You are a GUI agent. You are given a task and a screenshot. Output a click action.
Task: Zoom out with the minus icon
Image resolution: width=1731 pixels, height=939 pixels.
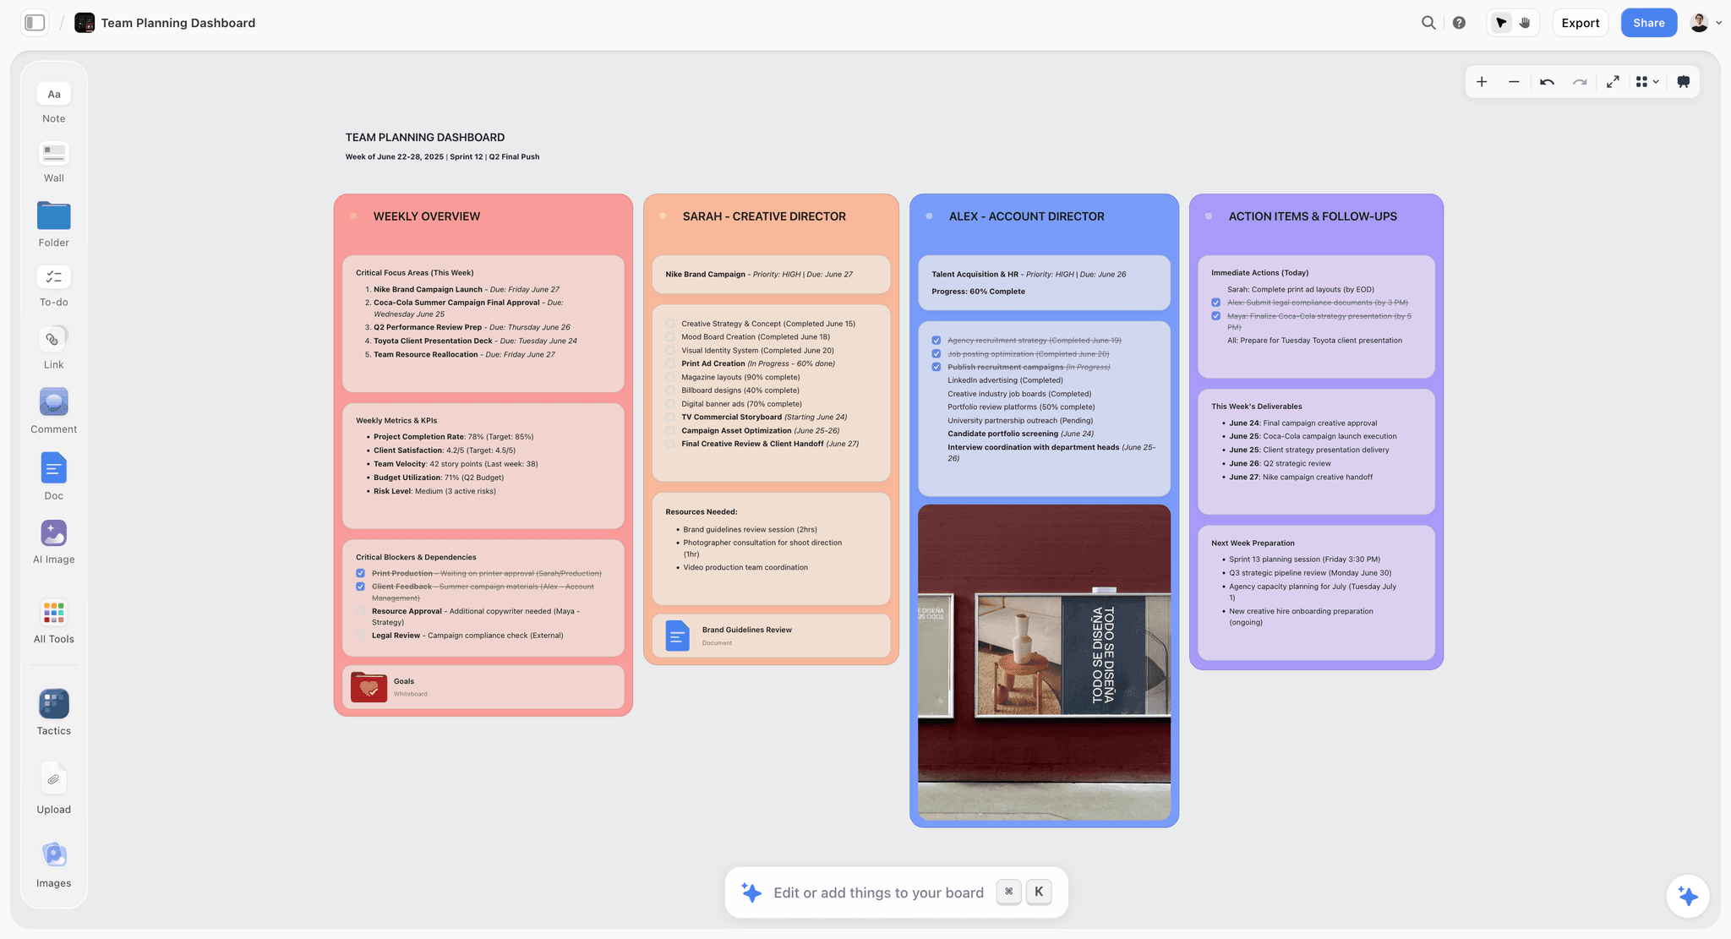click(1514, 82)
